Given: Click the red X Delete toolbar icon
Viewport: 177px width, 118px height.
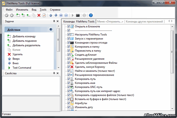Looking at the screenshot, I should 39,15.
